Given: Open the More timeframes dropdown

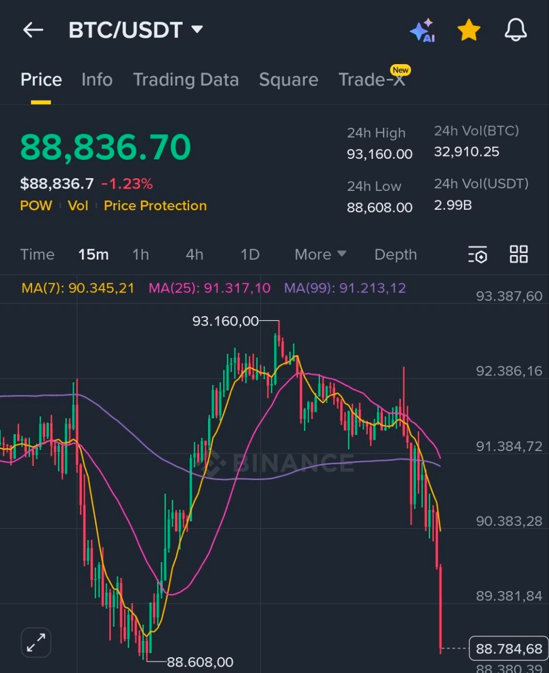Looking at the screenshot, I should (x=320, y=254).
